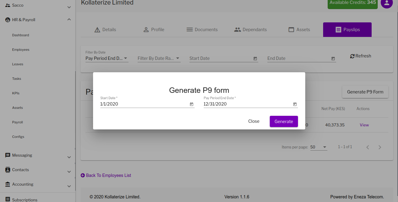Click the Sacco people icon in sidebar
This screenshot has width=398, height=202.
[x=8, y=5]
